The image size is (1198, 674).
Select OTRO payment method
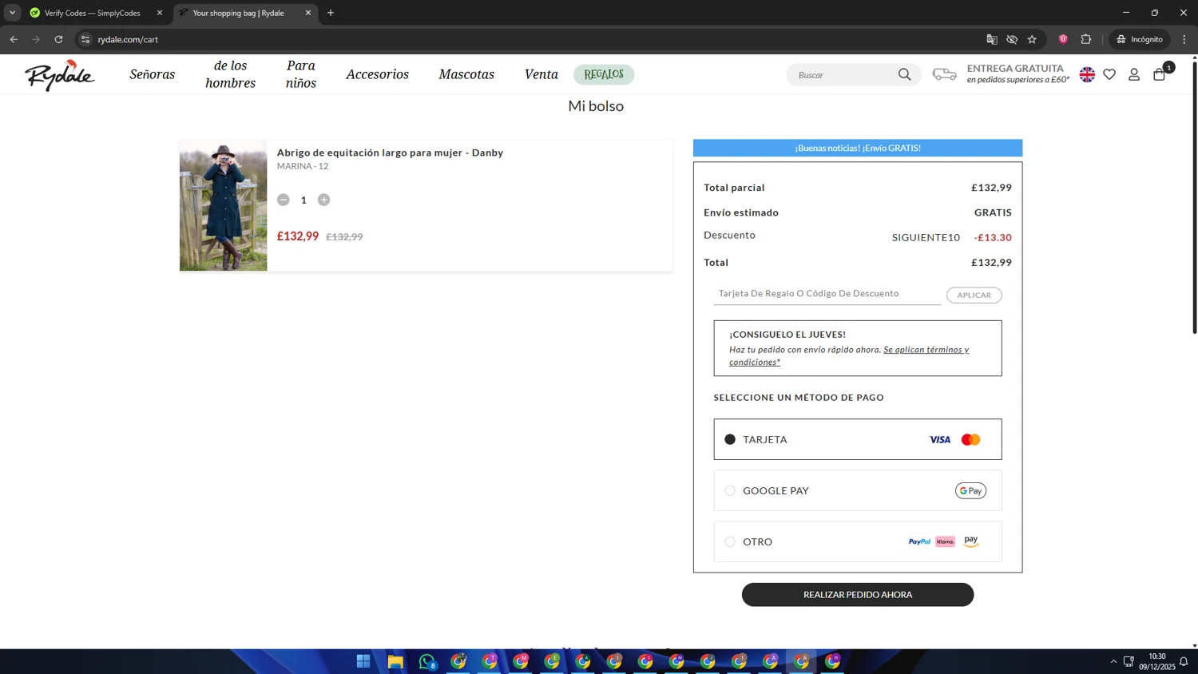tap(858, 541)
